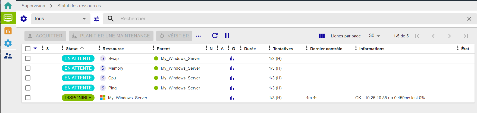Navigate to Supervision in the breadcrumb
Viewport: 477px width, 113px height.
click(x=33, y=6)
